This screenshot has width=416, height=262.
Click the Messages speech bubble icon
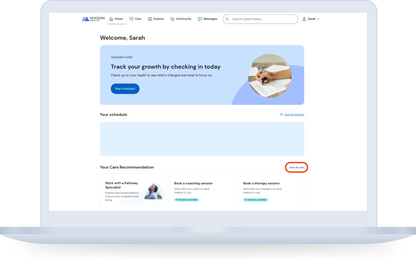[200, 19]
